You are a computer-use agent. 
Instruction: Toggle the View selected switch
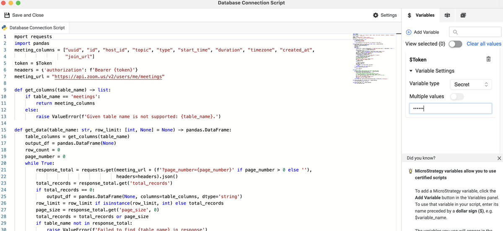pos(455,44)
